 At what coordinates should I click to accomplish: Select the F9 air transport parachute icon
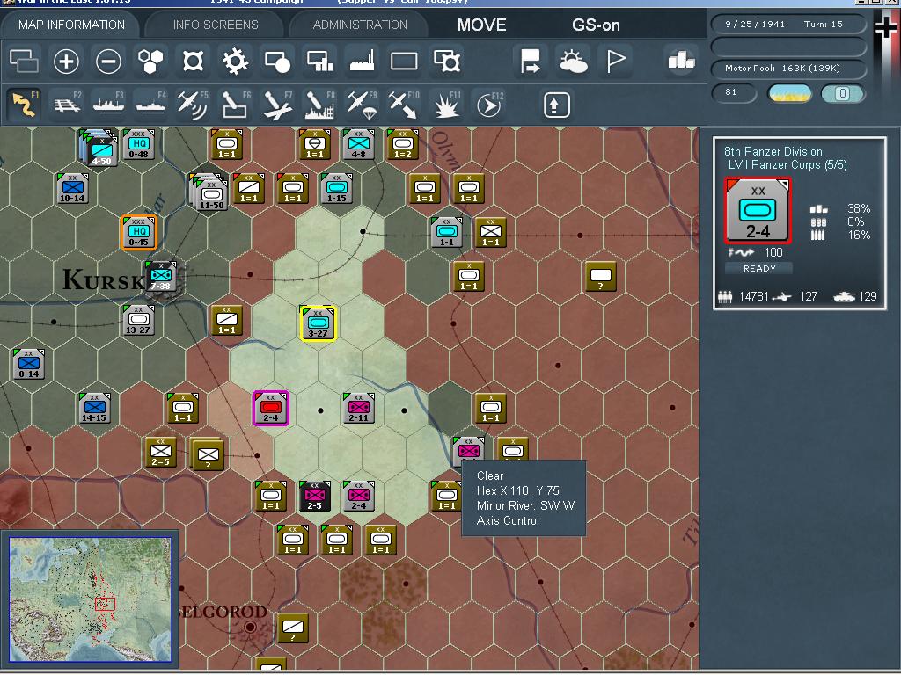tap(362, 105)
